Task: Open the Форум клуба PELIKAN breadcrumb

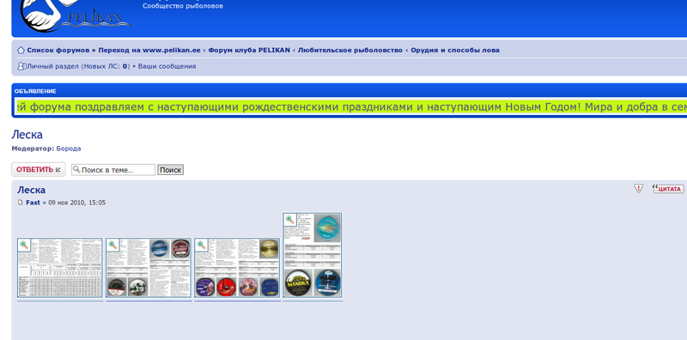Action: [x=249, y=50]
